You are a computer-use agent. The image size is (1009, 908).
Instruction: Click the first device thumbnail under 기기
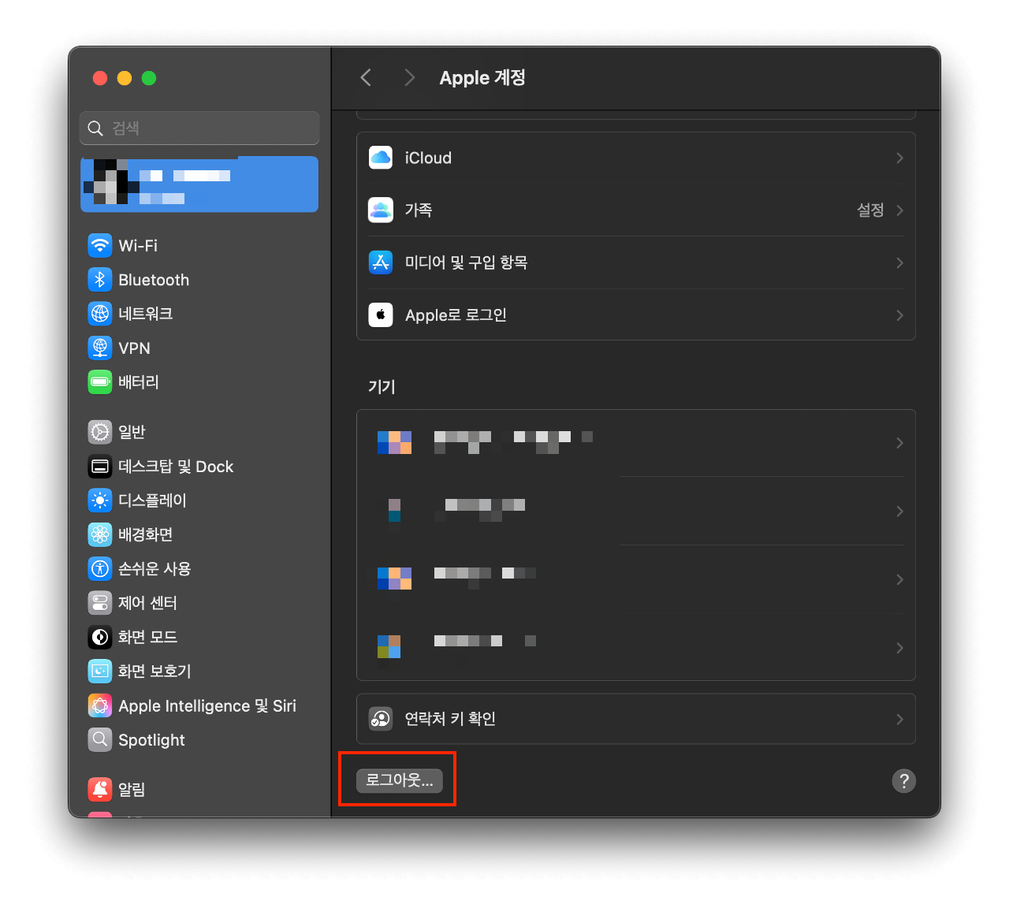(x=394, y=443)
